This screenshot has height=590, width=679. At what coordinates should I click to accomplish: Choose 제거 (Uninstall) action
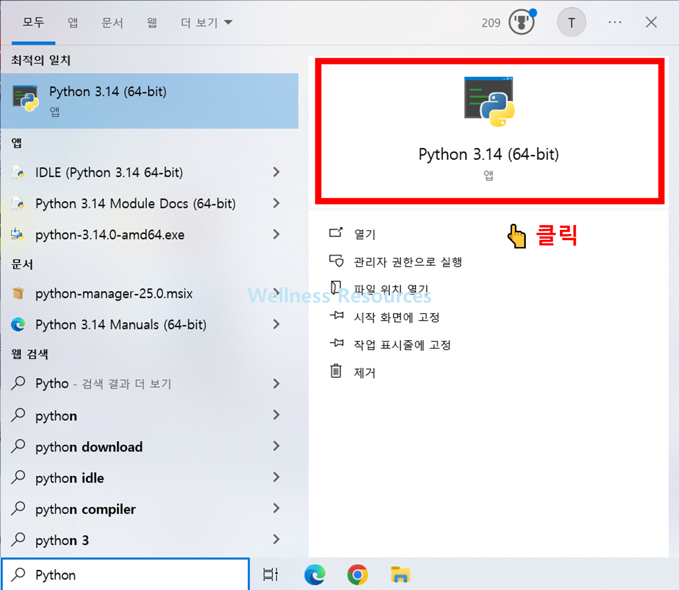tap(365, 372)
